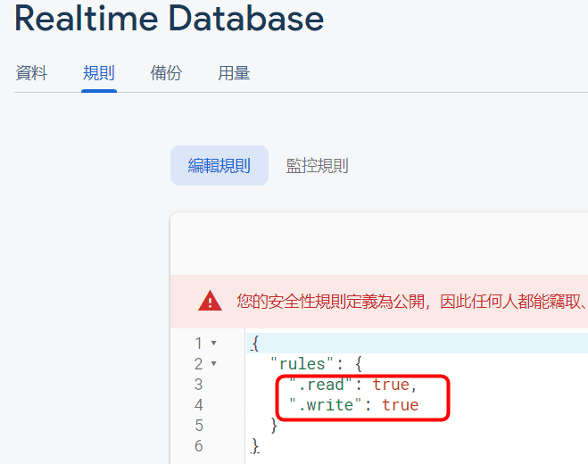Collapse the "rules" fold arrow on line 2
This screenshot has width=588, height=464.
click(x=214, y=363)
